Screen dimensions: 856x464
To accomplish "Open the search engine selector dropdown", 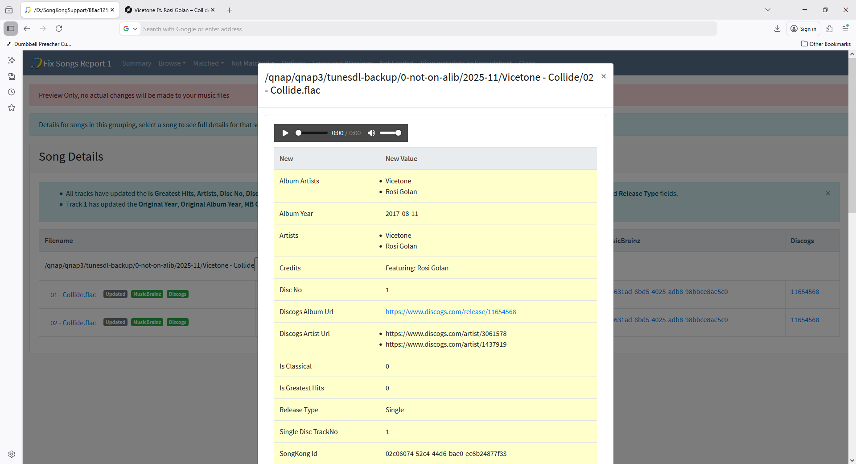I will coord(130,29).
